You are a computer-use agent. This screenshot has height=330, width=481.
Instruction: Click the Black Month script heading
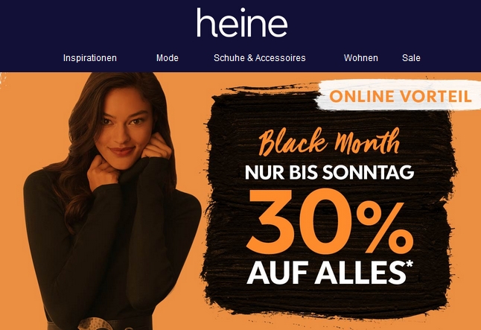point(329,142)
